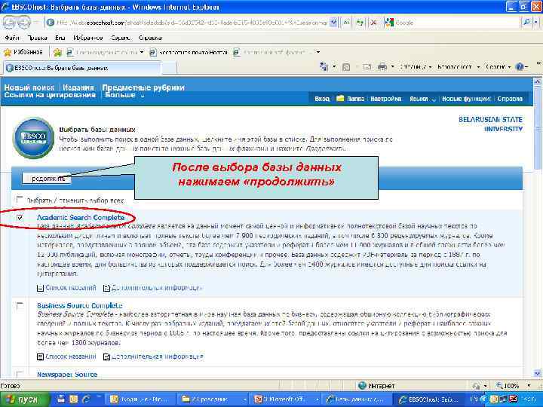The width and height of the screenshot is (543, 407).
Task: Click the Настройка link
Action: [386, 99]
